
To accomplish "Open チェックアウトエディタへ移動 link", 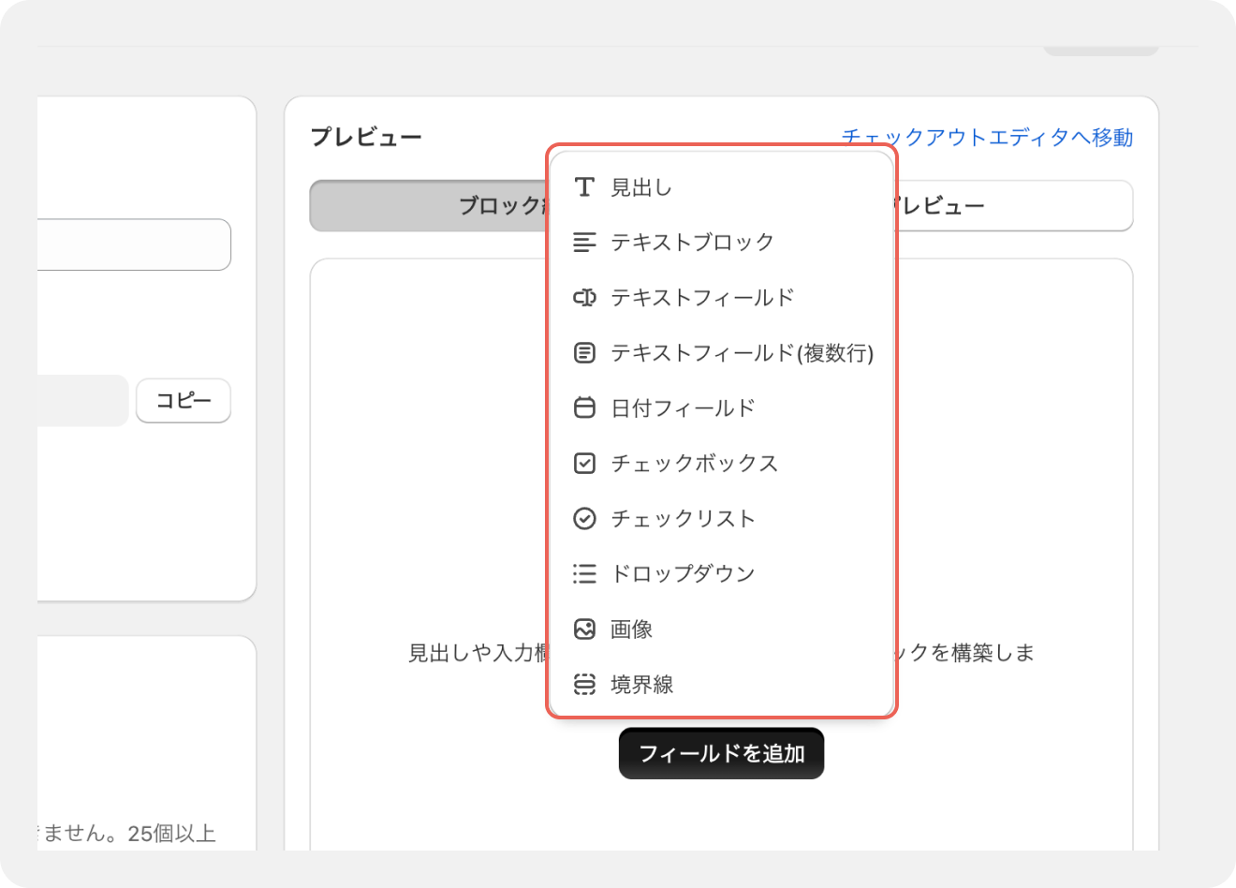I will coord(987,138).
